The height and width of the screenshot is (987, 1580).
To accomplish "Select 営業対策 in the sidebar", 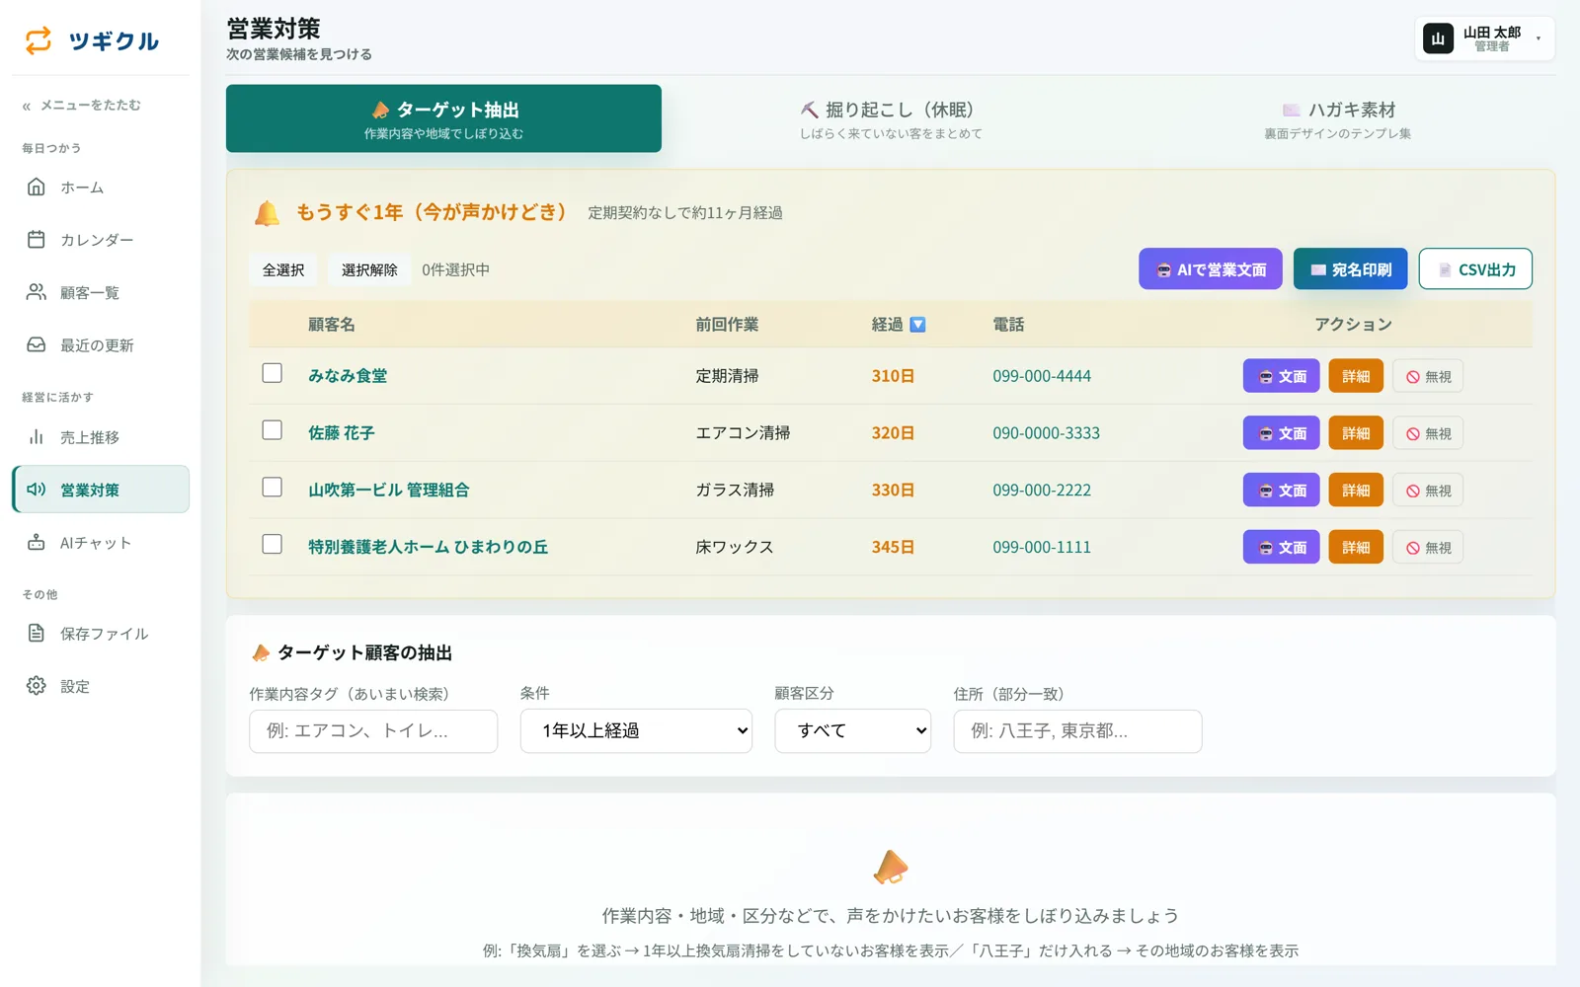I will coord(100,490).
